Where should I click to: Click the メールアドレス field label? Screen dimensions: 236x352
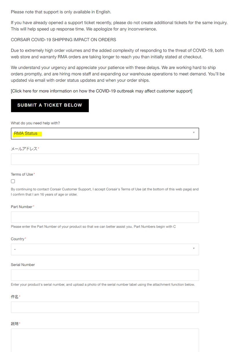(24, 149)
